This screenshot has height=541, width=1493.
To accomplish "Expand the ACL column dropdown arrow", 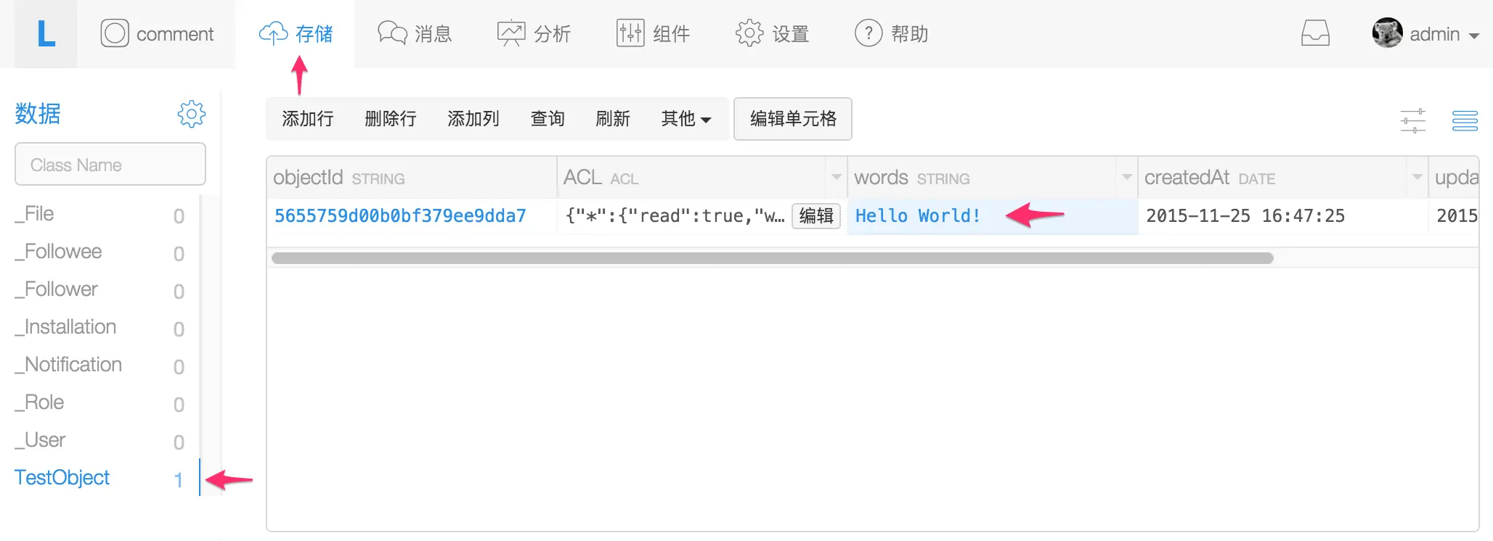I will [836, 177].
